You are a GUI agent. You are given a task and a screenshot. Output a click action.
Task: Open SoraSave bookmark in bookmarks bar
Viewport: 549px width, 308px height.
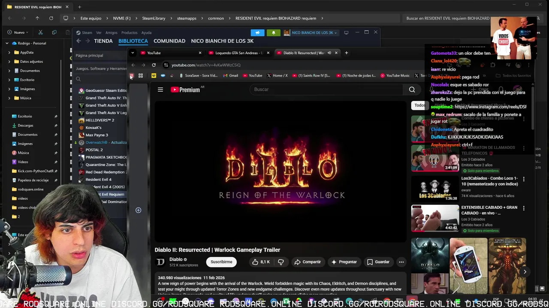coord(198,76)
